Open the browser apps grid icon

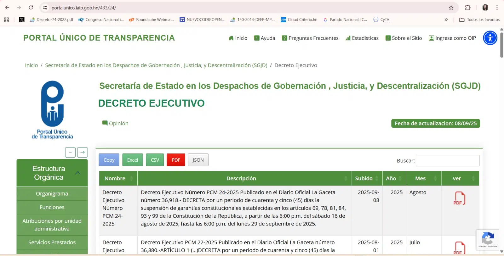(x=6, y=19)
